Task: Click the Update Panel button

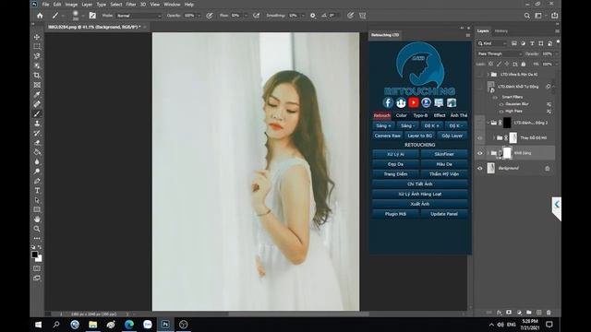Action: tap(444, 214)
